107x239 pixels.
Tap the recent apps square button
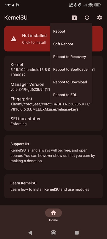click(77, 233)
